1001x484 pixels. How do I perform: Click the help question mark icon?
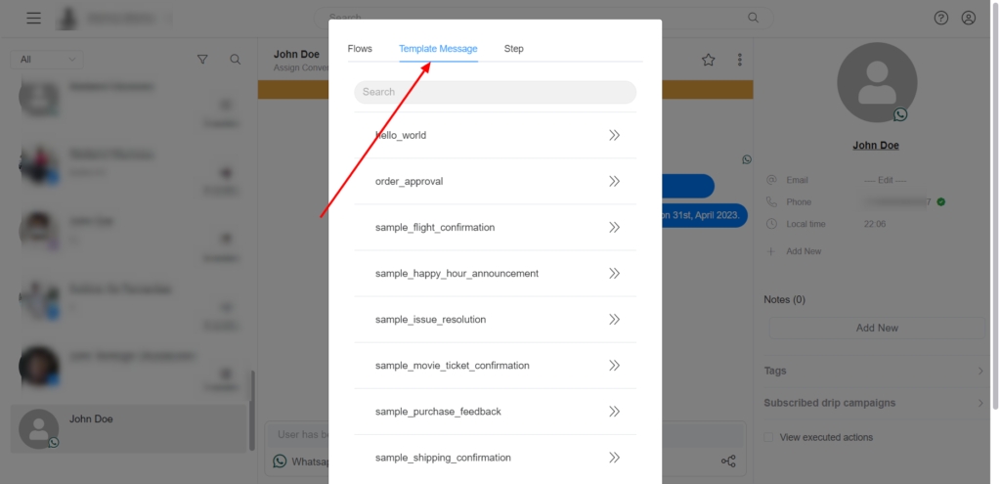[x=941, y=18]
